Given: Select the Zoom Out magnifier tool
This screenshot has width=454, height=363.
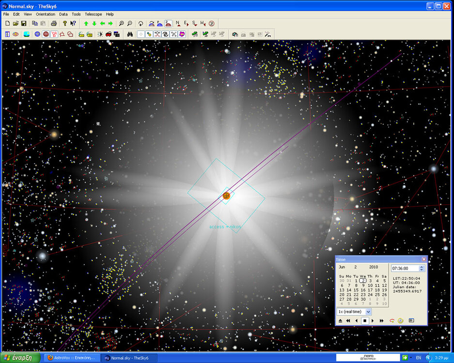Looking at the screenshot, I should [x=130, y=23].
